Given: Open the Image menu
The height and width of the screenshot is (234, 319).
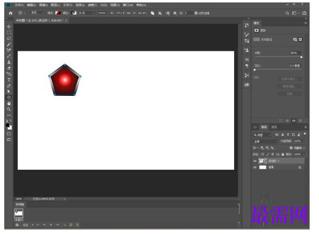Looking at the screenshot, I should (x=43, y=5).
